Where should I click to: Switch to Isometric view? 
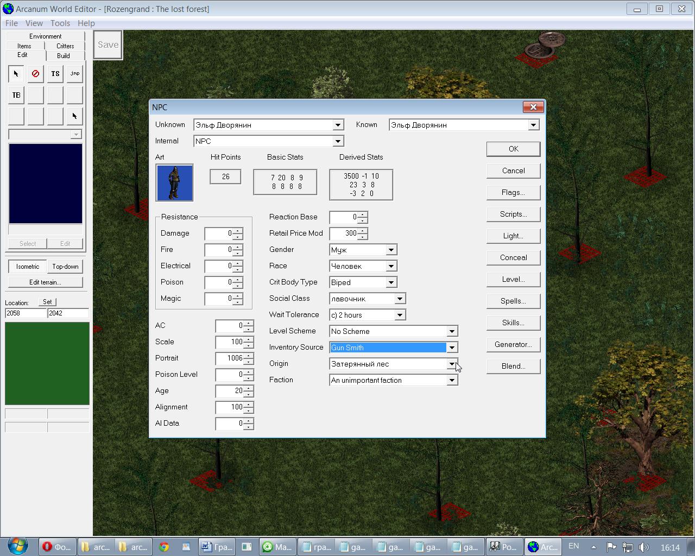[27, 267]
